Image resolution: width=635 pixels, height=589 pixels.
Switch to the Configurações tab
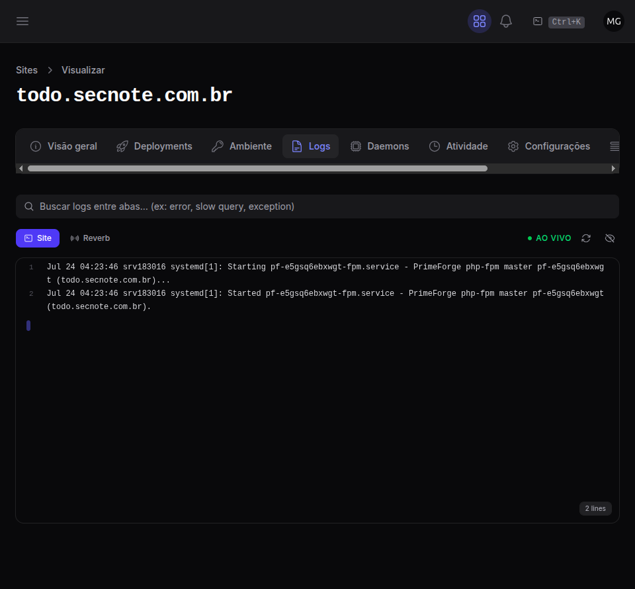pyautogui.click(x=549, y=146)
